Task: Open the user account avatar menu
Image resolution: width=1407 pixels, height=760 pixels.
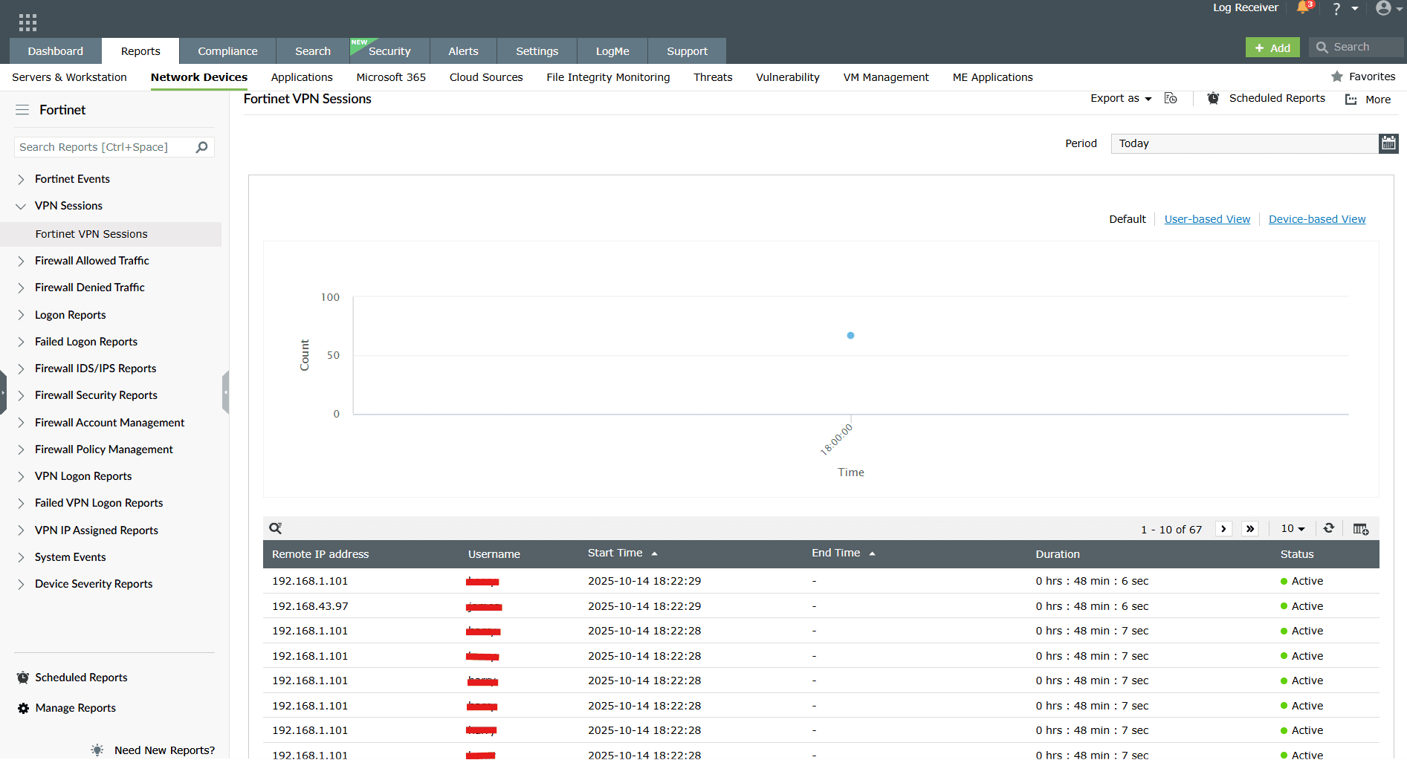Action: 1383,8
